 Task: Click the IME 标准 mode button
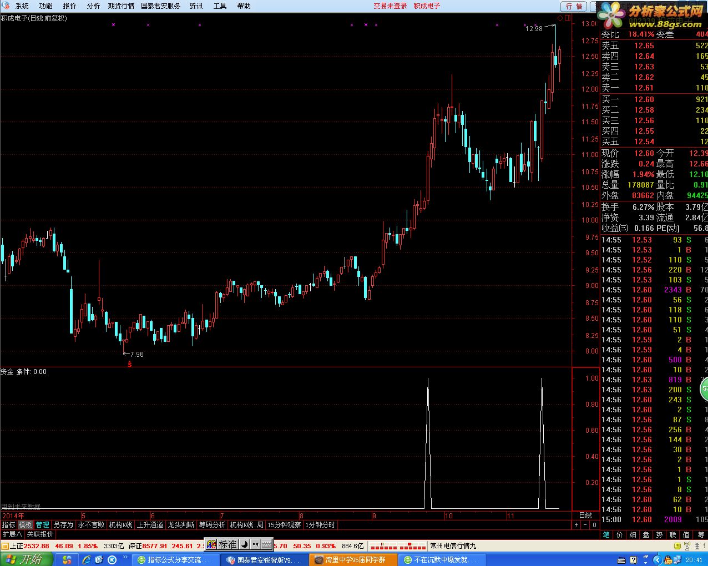[227, 544]
